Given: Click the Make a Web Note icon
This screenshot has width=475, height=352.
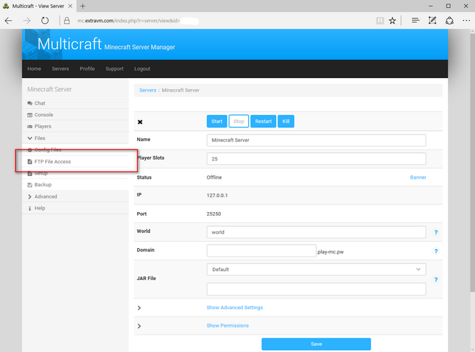Looking at the screenshot, I should pyautogui.click(x=432, y=20).
